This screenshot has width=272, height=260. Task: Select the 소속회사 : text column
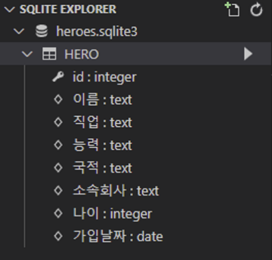116,191
